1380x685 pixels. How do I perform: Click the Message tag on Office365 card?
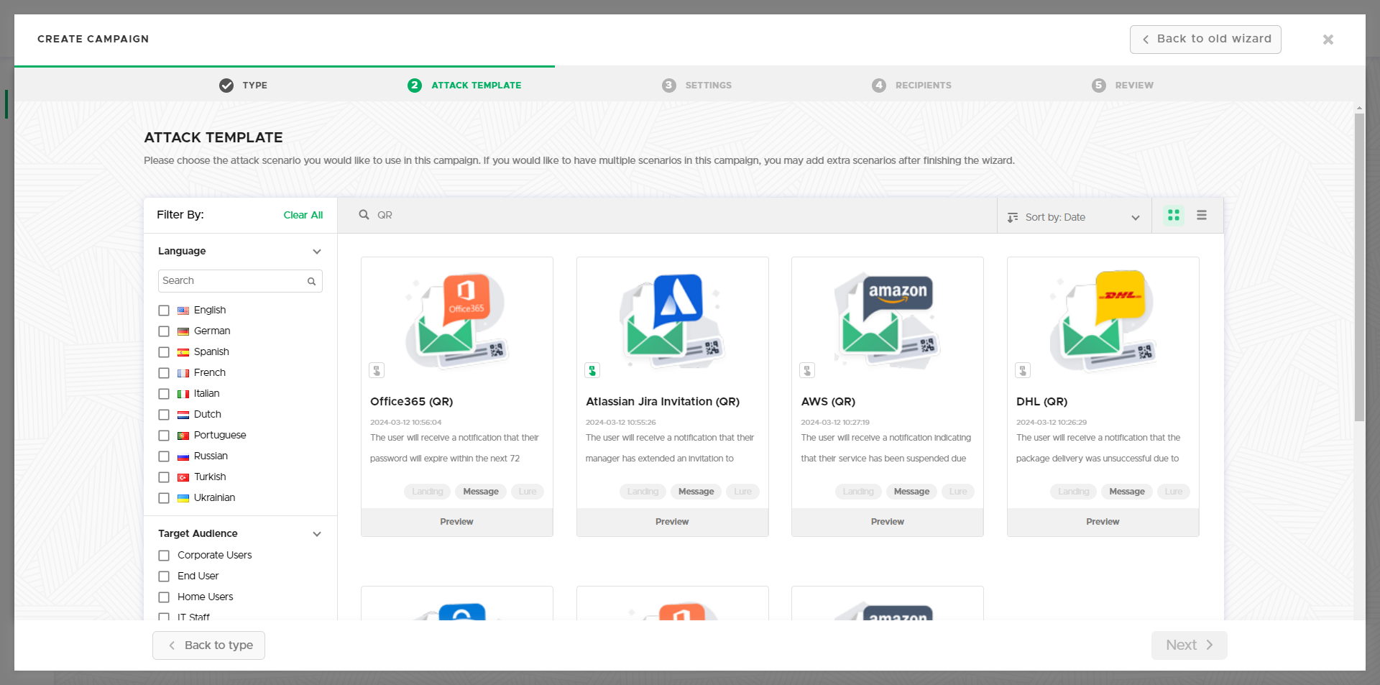pyautogui.click(x=481, y=492)
